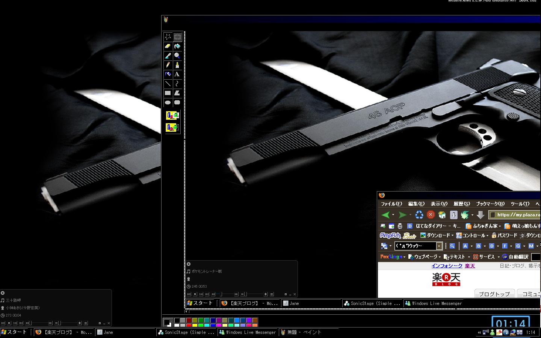
Task: Select the dark red palette swatch
Action: [x=189, y=320]
